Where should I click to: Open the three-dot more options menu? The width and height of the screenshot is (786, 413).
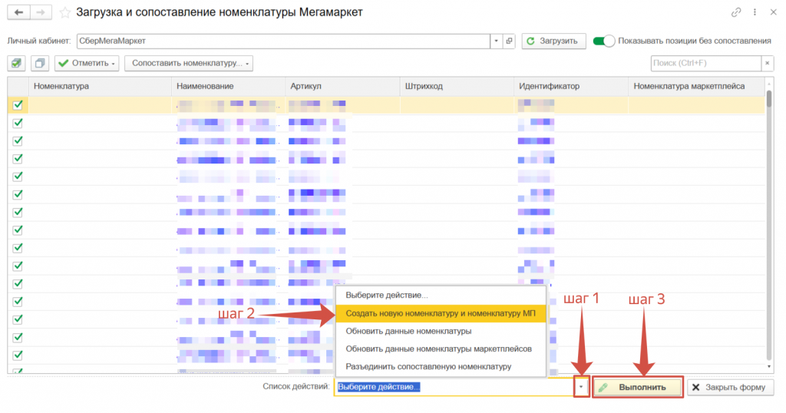click(754, 12)
